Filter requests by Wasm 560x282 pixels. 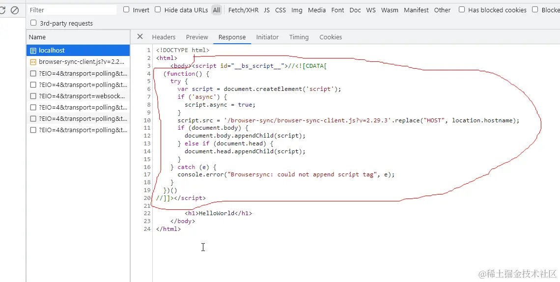390,10
